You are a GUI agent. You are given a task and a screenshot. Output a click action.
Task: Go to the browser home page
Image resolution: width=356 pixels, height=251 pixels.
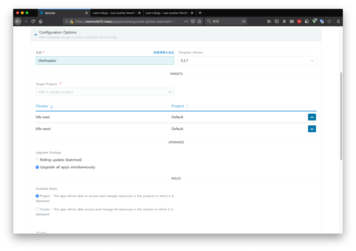coord(41,21)
